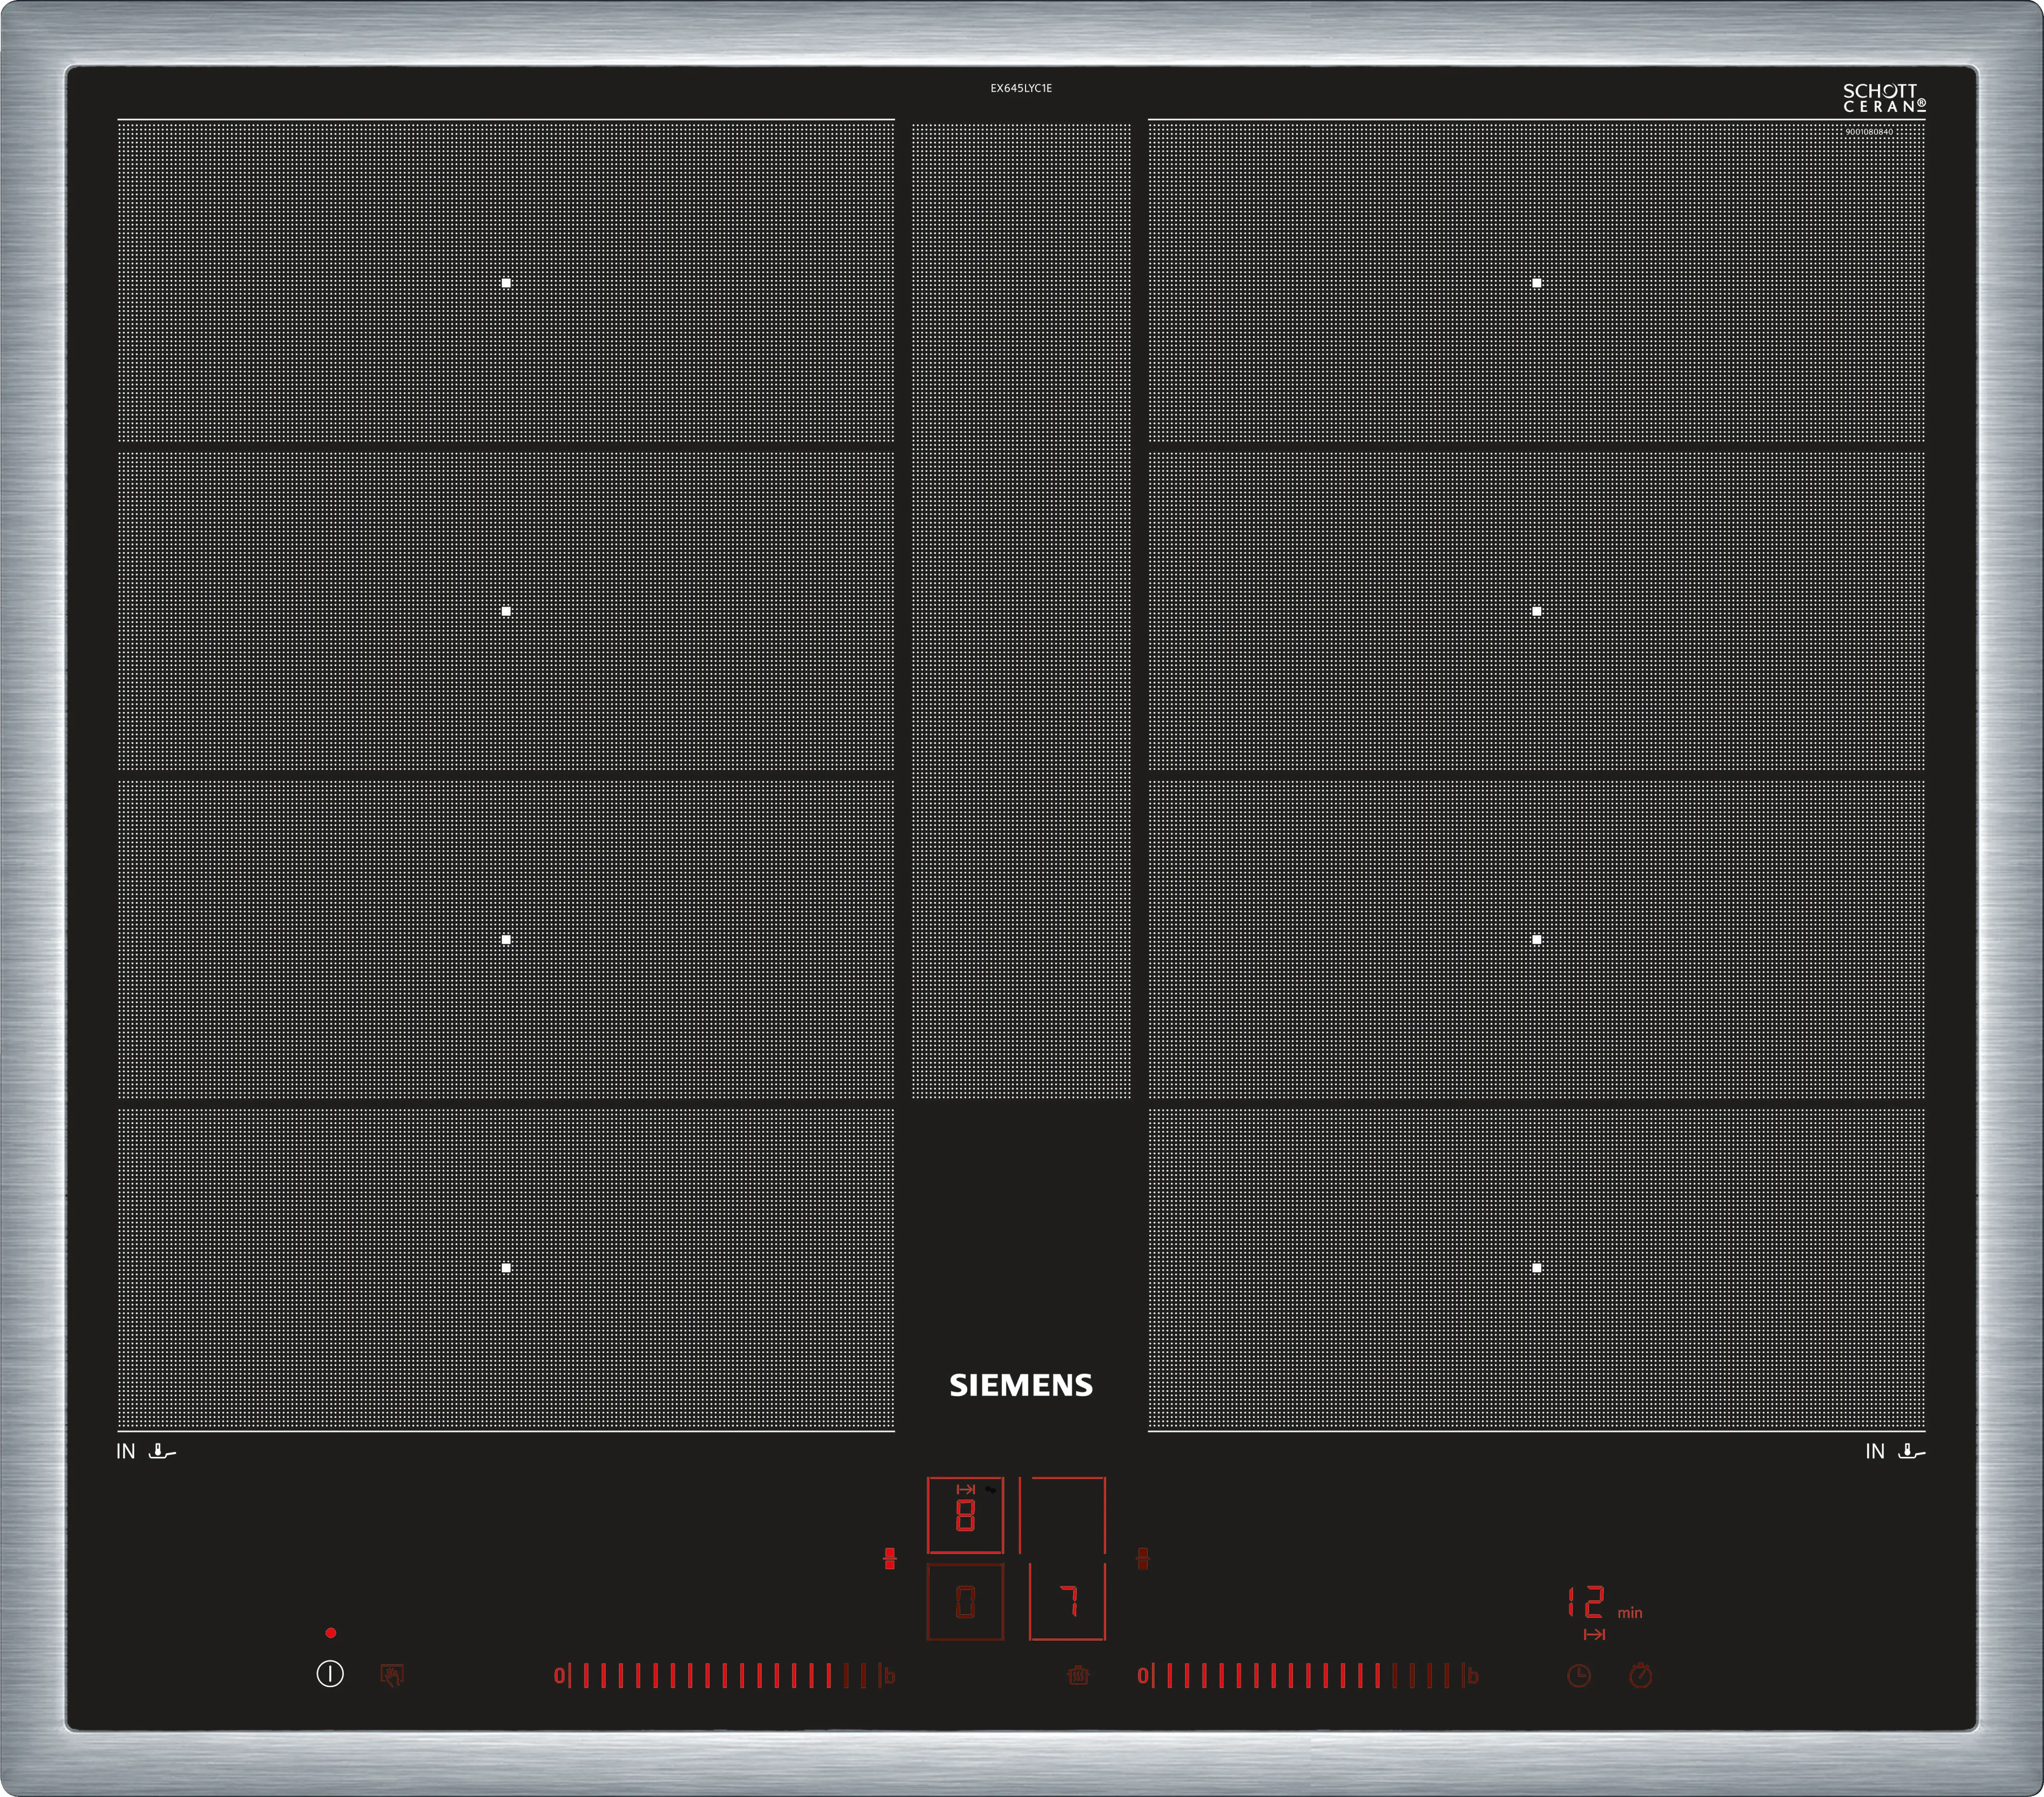Image resolution: width=2044 pixels, height=1797 pixels.
Task: Set left power slider to 0
Action: pos(559,1676)
